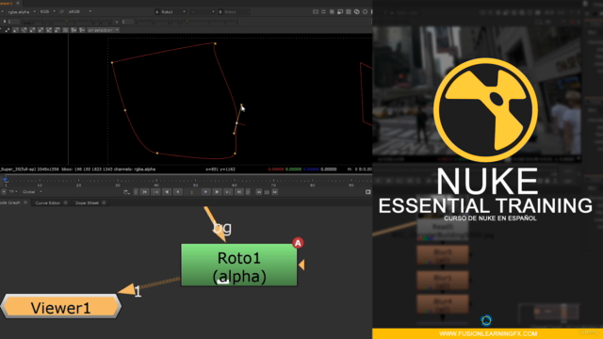Go to the first frame

point(144,192)
